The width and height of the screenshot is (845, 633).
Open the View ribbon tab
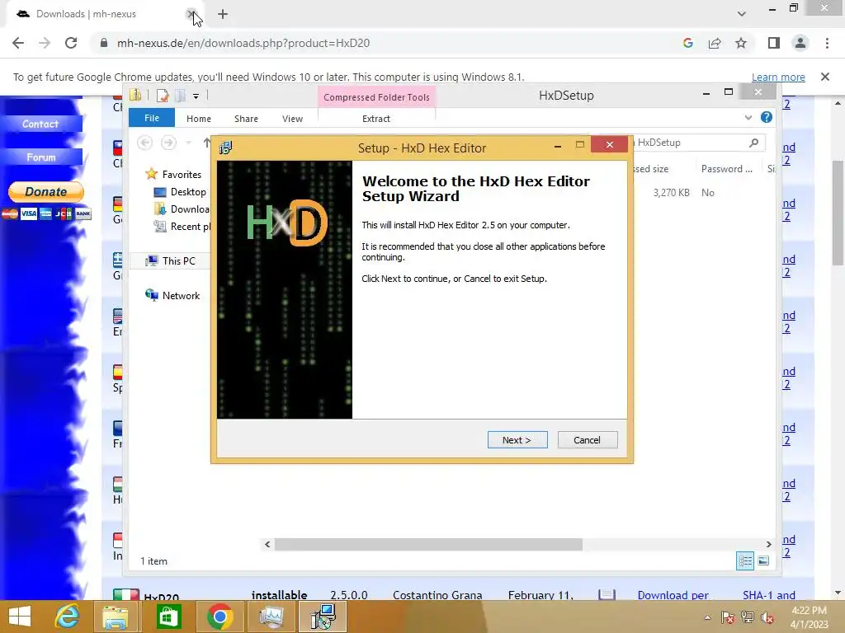(x=293, y=119)
